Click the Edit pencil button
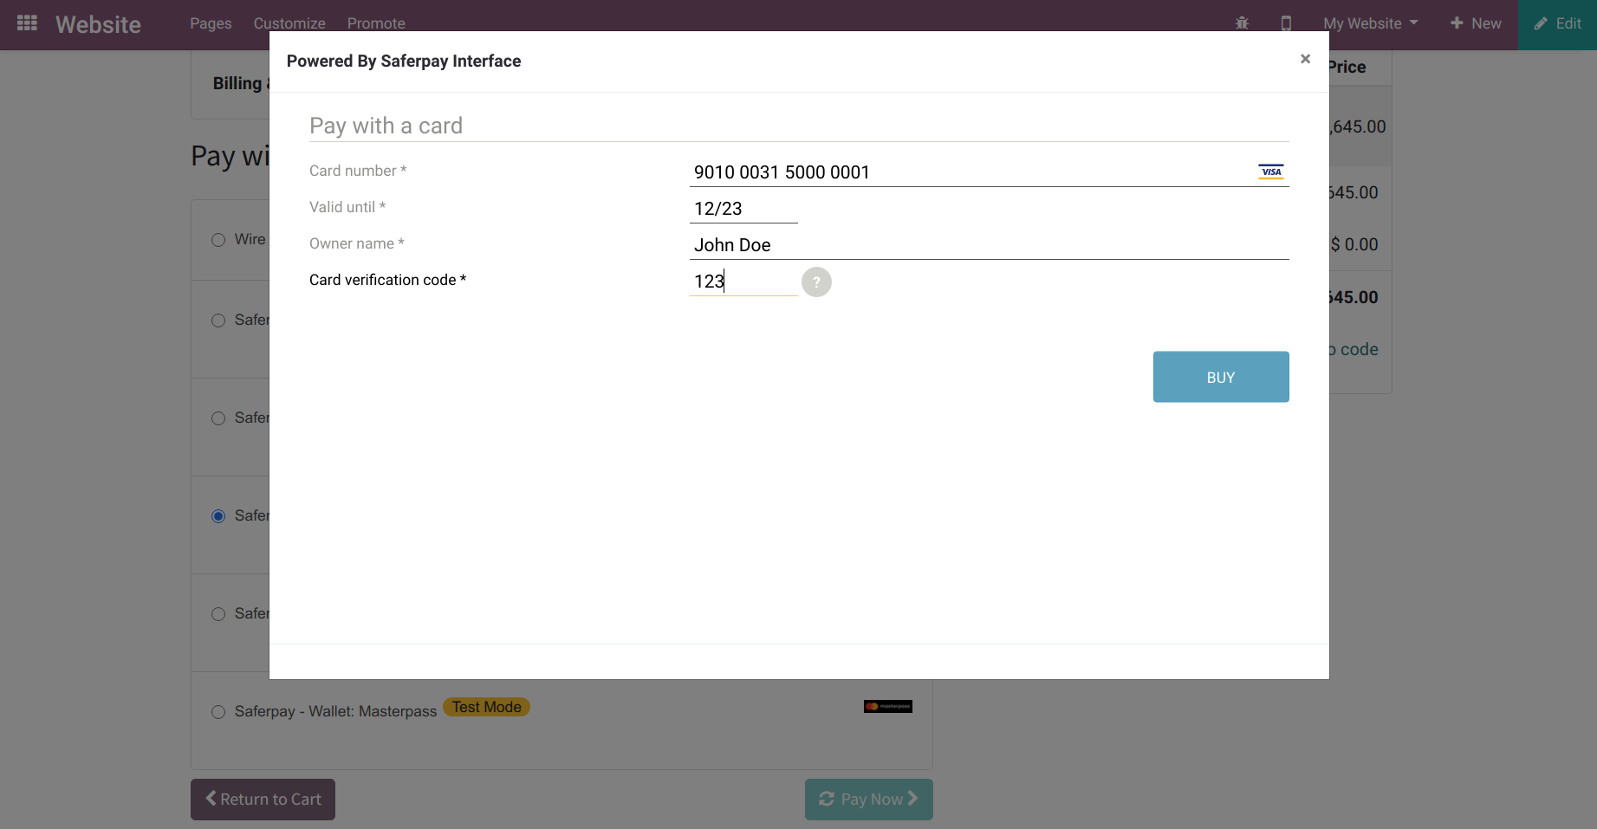The height and width of the screenshot is (829, 1597). click(x=1557, y=24)
